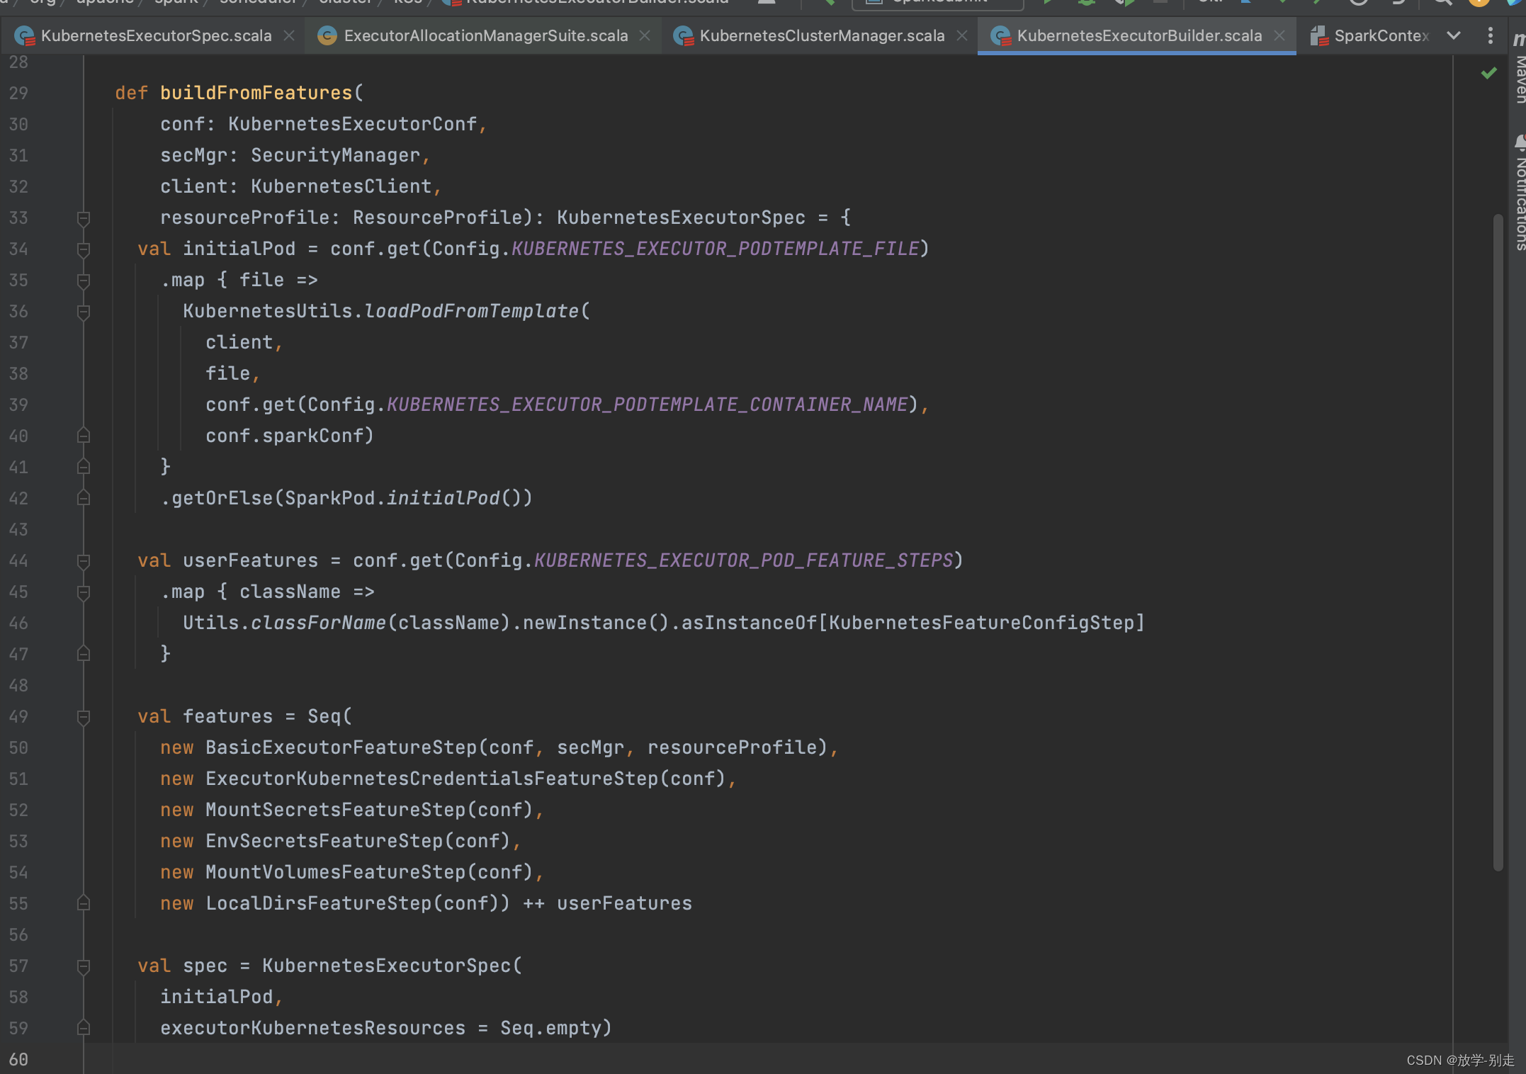Click the fold end marker on line 40
The width and height of the screenshot is (1526, 1074).
tap(84, 436)
